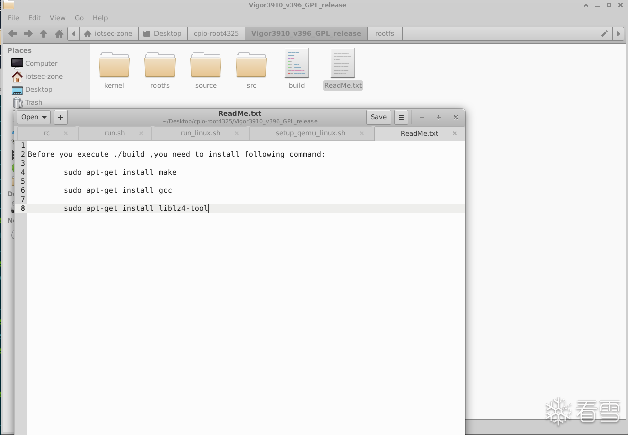Screen dimensions: 628x435
Task: Open the editor's Open dropdown
Action: [x=34, y=117]
